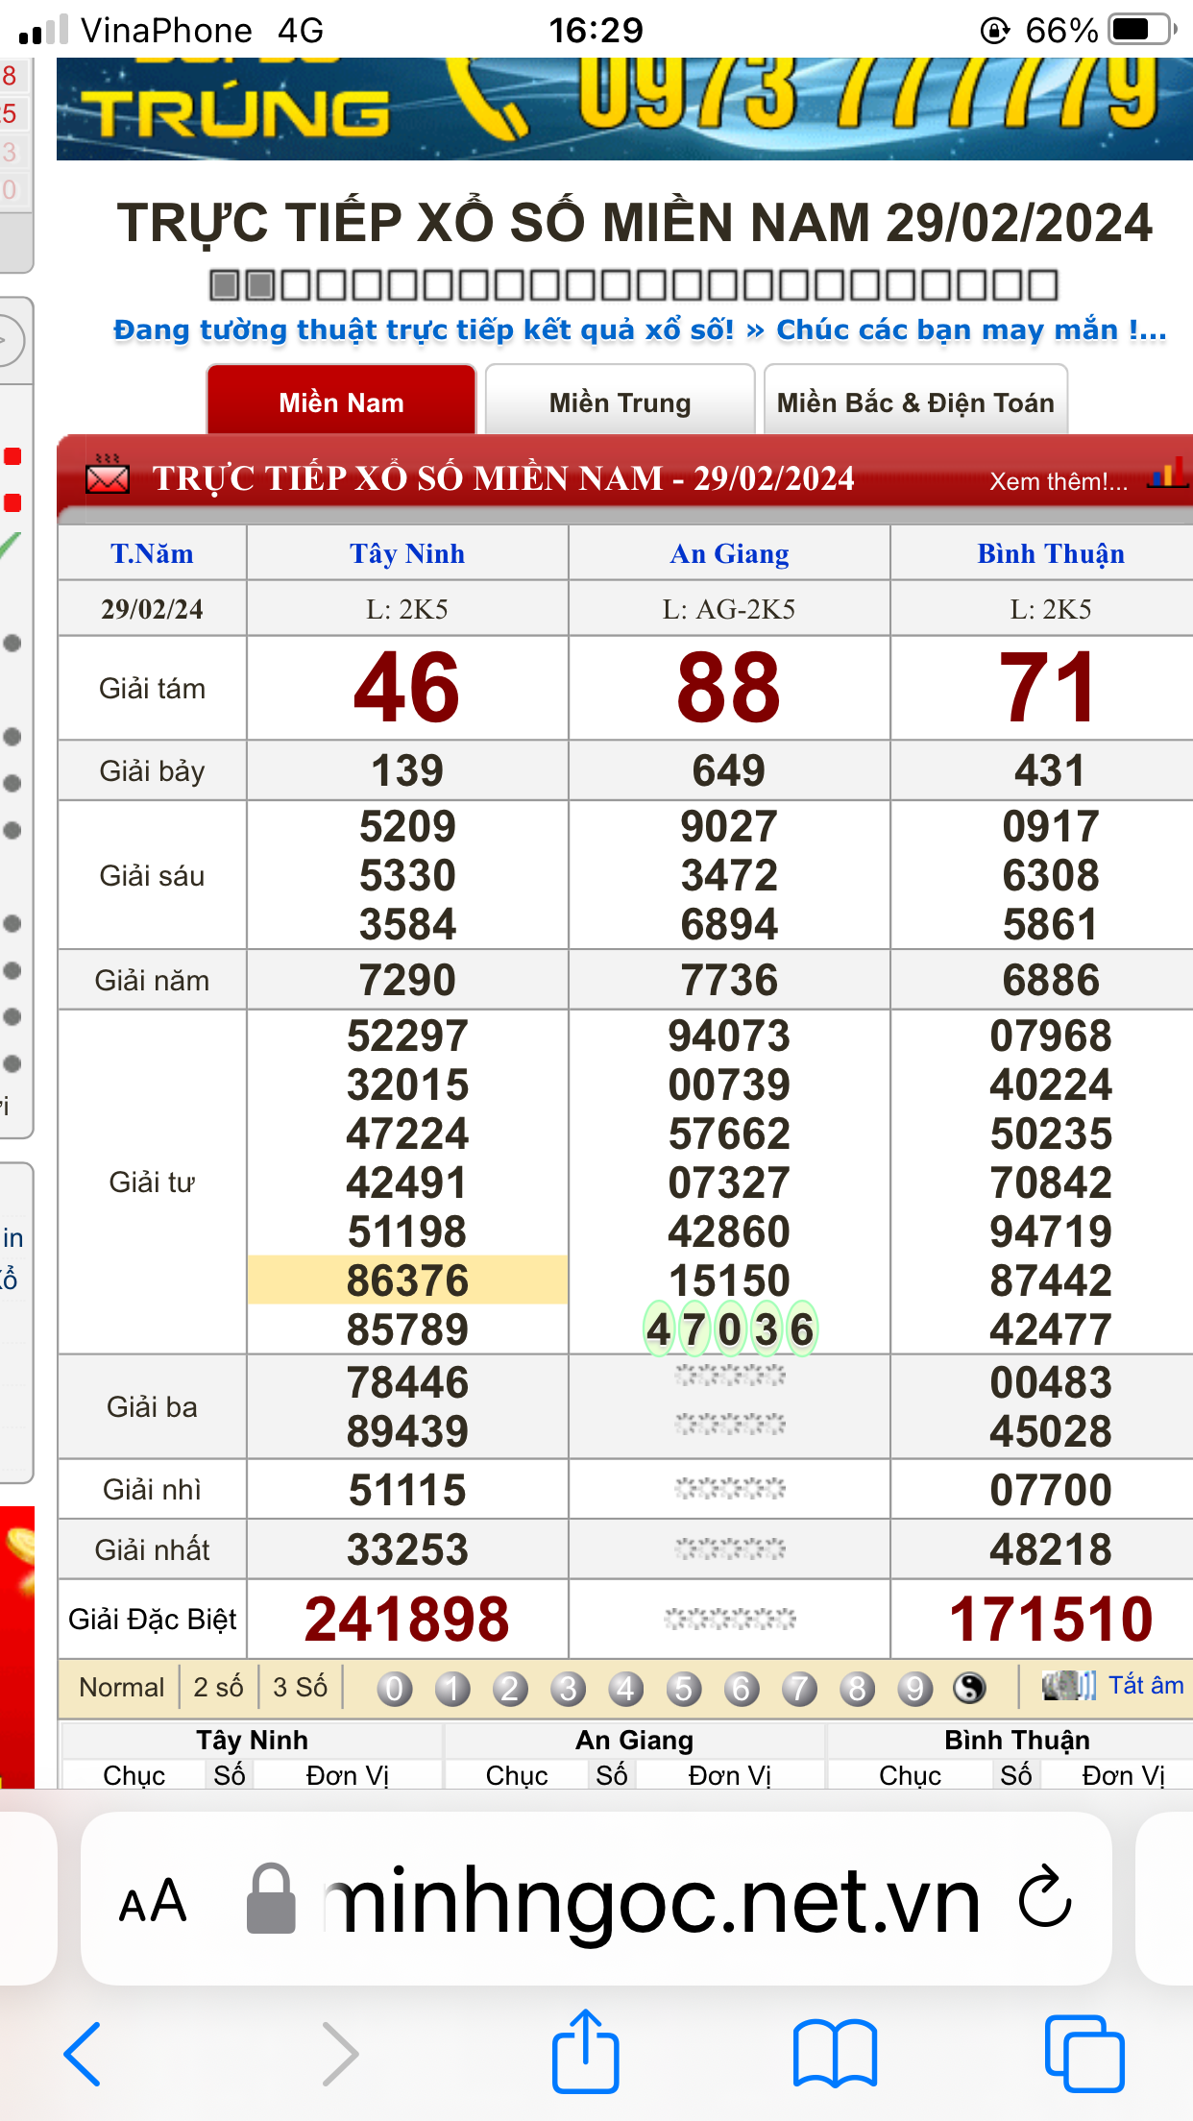Tap Safari back arrow button
Screen dimensions: 1193x2121
tap(83, 2054)
